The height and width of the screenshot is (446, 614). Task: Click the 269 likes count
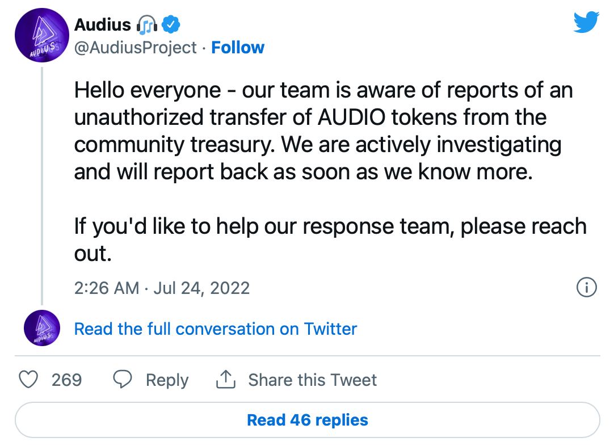(x=66, y=380)
